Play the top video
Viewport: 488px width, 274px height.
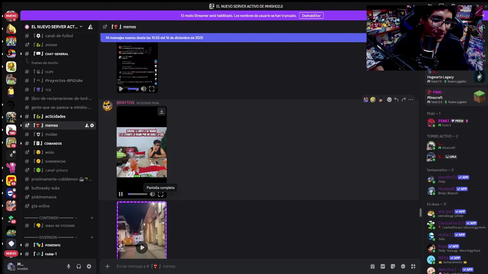click(x=120, y=89)
